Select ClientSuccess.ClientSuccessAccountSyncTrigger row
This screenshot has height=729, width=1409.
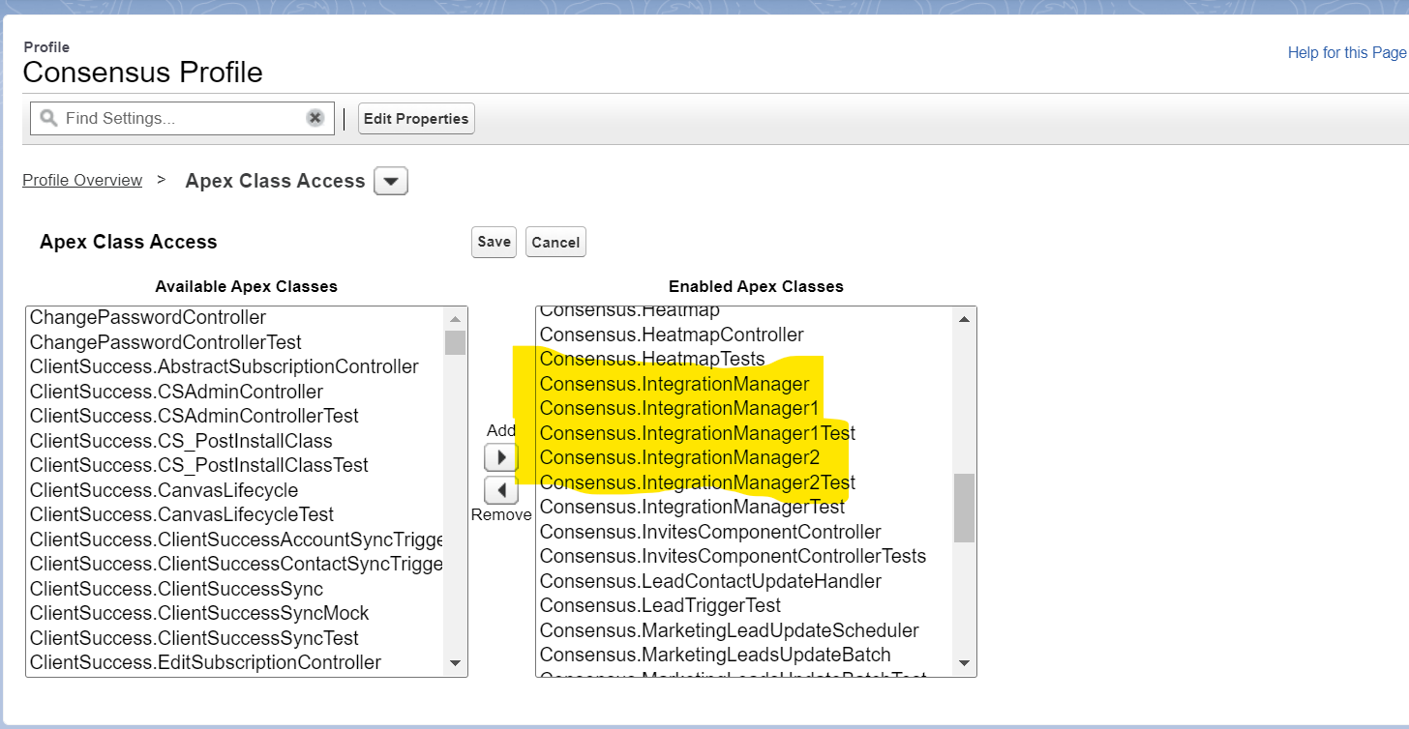pos(234,539)
